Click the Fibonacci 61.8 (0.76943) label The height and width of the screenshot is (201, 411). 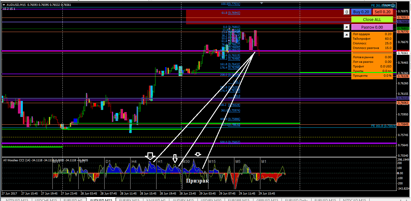click(231, 13)
